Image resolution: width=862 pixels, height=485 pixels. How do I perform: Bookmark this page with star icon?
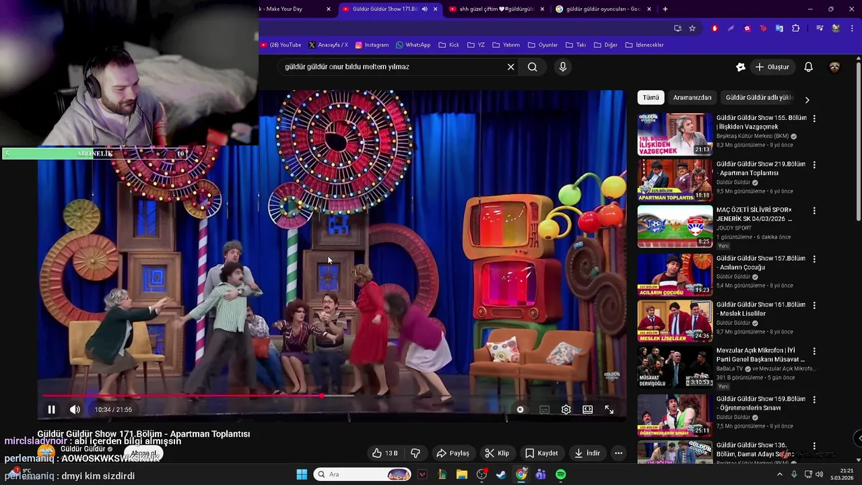pyautogui.click(x=692, y=28)
